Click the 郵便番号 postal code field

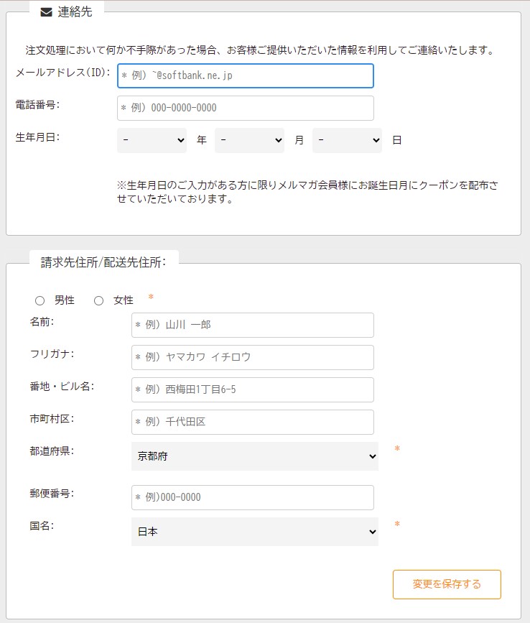pos(252,497)
